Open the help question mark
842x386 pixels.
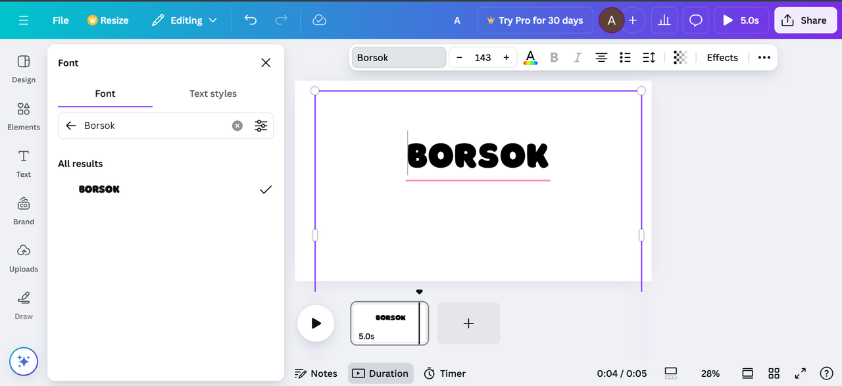(827, 374)
